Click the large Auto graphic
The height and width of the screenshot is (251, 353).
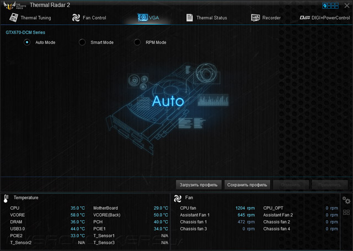(168, 101)
